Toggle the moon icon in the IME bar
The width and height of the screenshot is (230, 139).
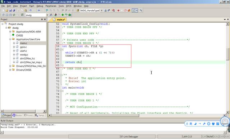coord(195,124)
